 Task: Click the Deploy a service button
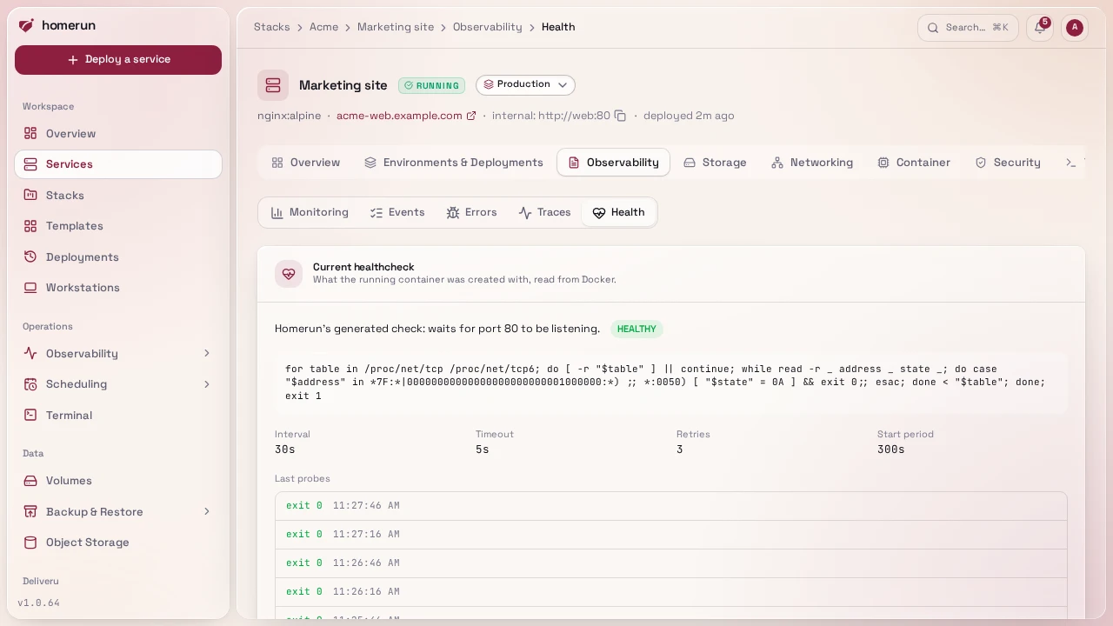[x=118, y=60]
